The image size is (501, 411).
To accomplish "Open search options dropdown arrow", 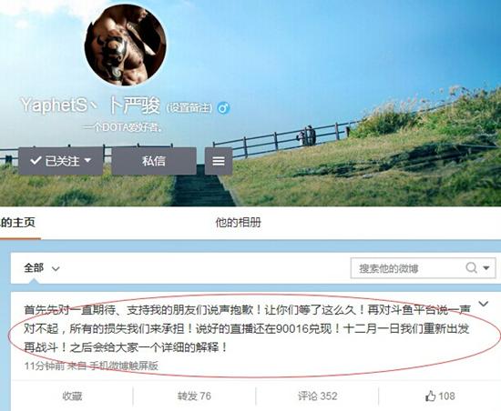I will (x=486, y=268).
